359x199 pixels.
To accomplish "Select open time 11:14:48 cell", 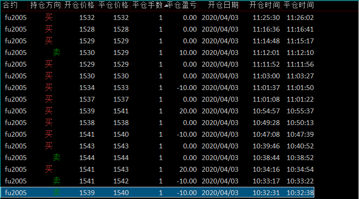I will point(266,41).
